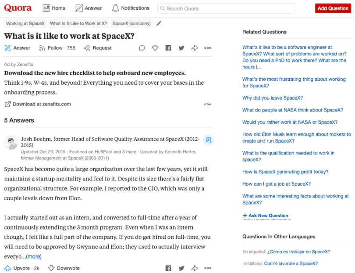This screenshot has height=273, width=355.
Task: Open the Working at SpaceX topic tag
Action: pyautogui.click(x=25, y=24)
